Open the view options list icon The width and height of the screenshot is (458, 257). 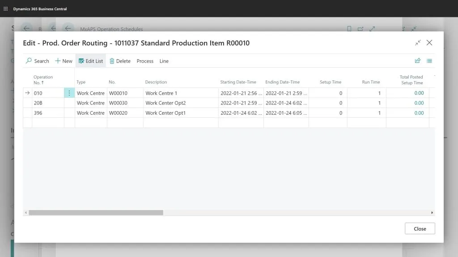429,61
